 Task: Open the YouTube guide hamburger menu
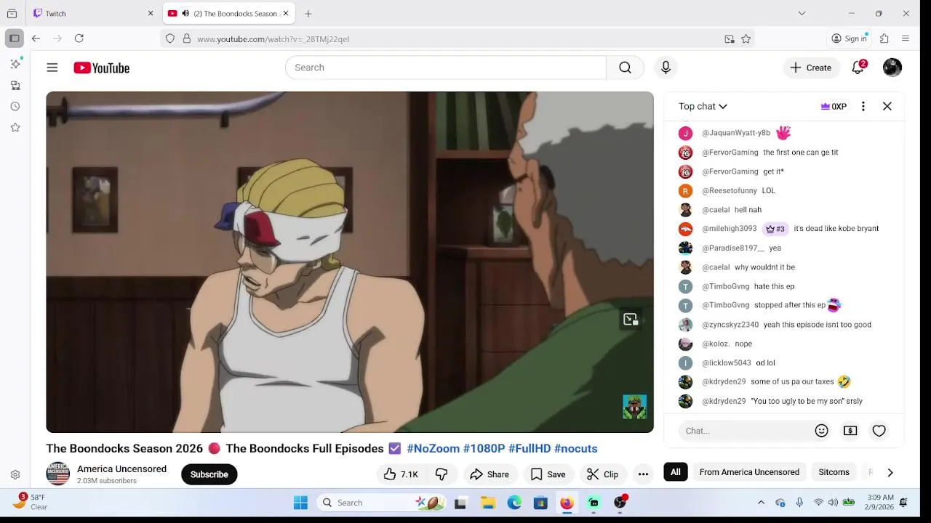coord(52,68)
